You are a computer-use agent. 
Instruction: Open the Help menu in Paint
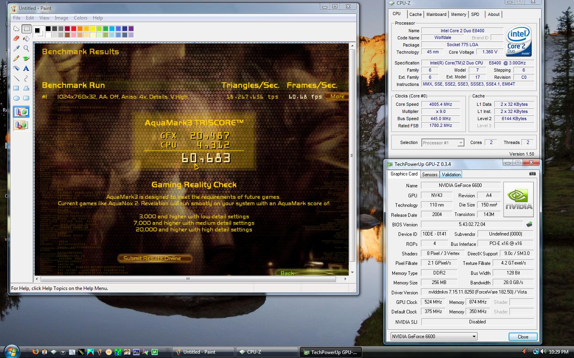[x=98, y=18]
